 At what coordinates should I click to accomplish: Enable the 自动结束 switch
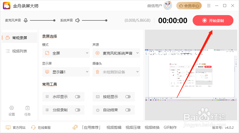point(128,110)
